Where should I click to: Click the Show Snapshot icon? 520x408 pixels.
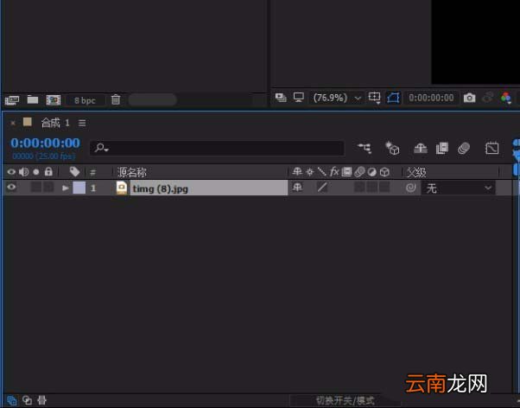(x=487, y=98)
